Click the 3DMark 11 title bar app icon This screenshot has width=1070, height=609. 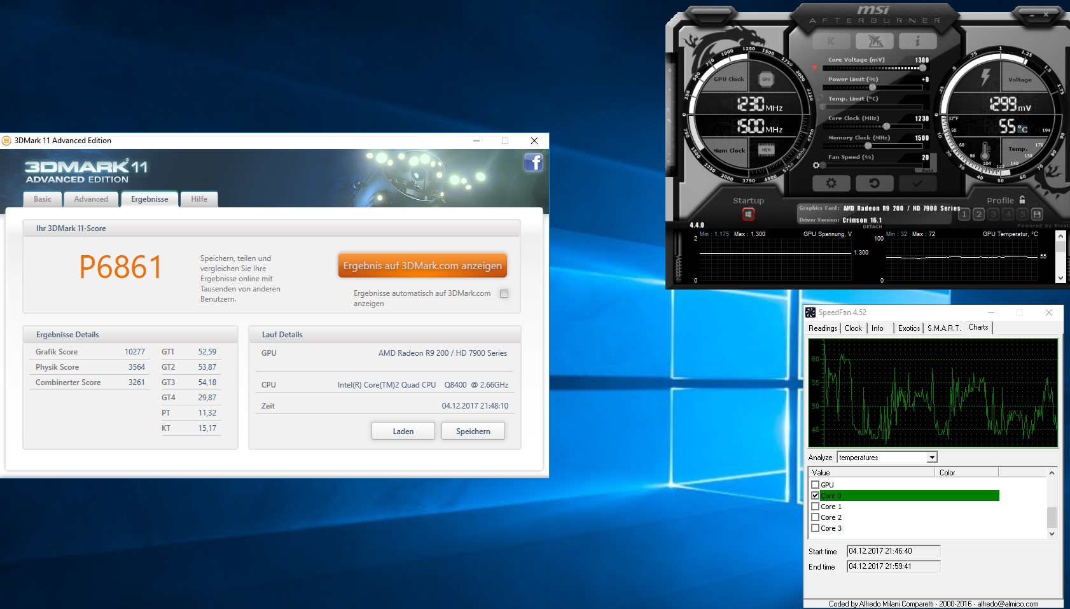click(6, 141)
